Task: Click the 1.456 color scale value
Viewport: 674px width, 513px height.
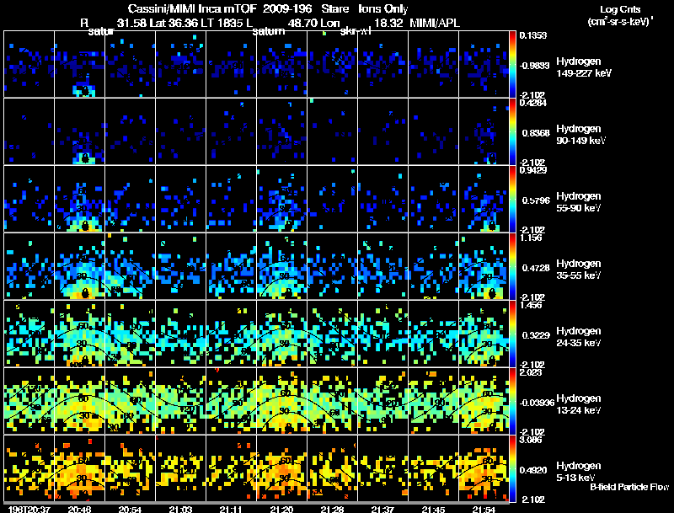Action: click(531, 305)
